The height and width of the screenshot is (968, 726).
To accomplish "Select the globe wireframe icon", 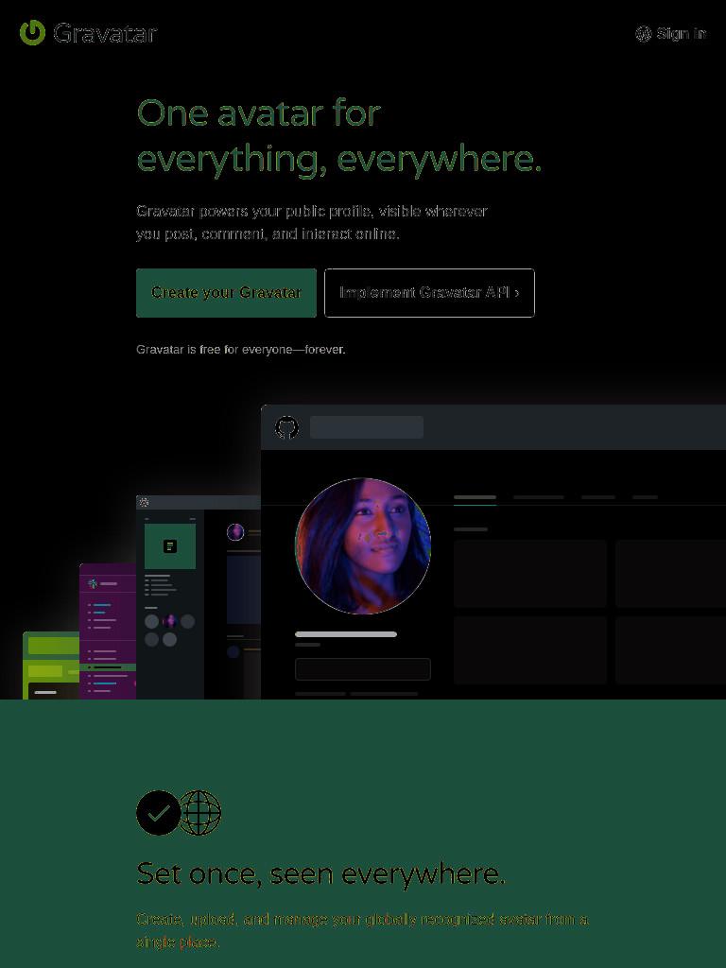I will pos(199,813).
